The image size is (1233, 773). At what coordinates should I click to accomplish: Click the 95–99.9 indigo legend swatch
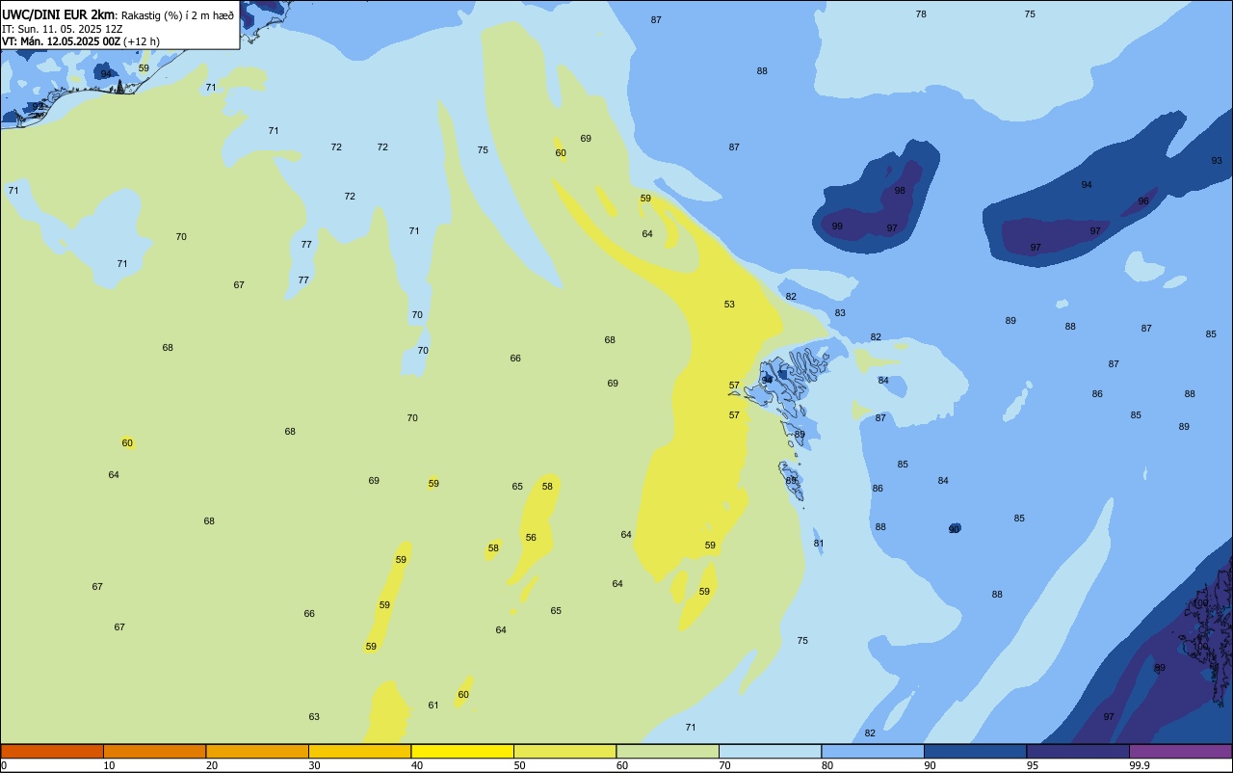click(1078, 751)
